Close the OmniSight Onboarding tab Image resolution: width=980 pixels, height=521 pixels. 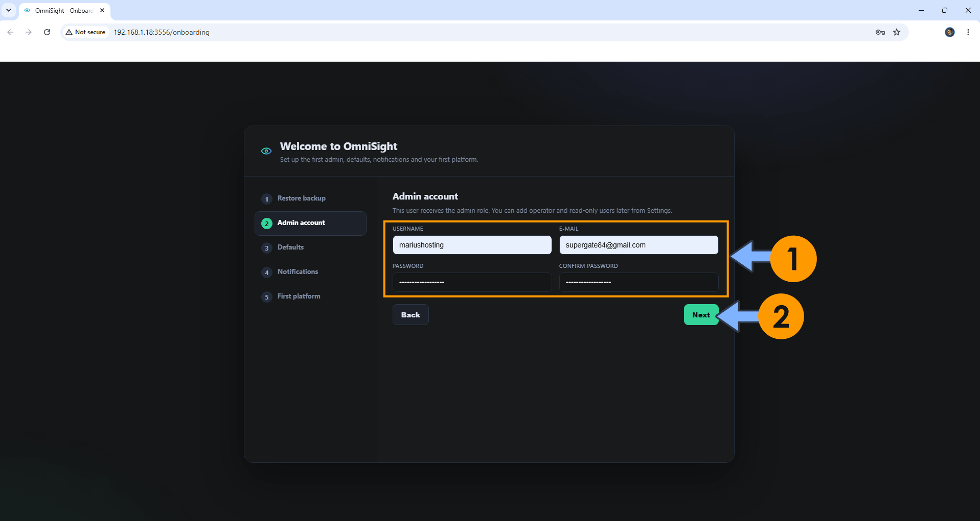tap(102, 10)
